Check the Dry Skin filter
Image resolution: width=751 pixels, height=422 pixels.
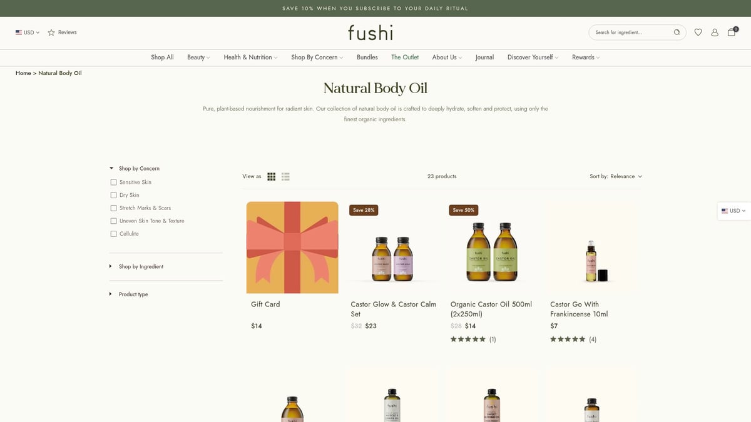coord(113,194)
